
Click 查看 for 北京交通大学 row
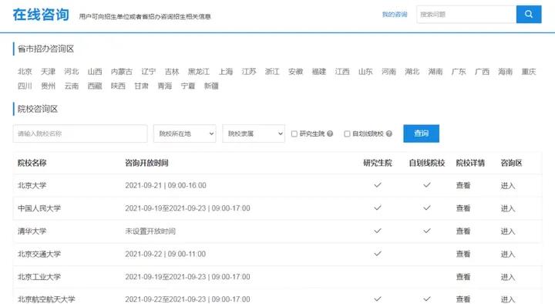tap(463, 254)
